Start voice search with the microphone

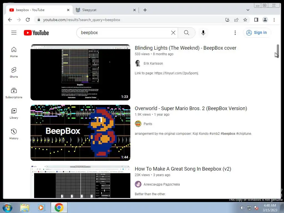203,33
